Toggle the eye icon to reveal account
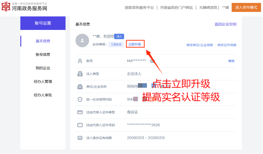 152,61
